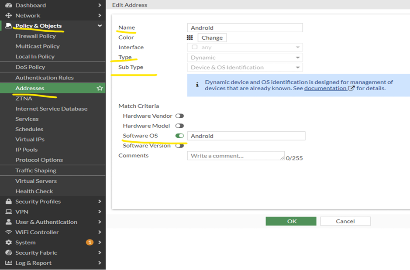Open the documentation link

pos(325,88)
